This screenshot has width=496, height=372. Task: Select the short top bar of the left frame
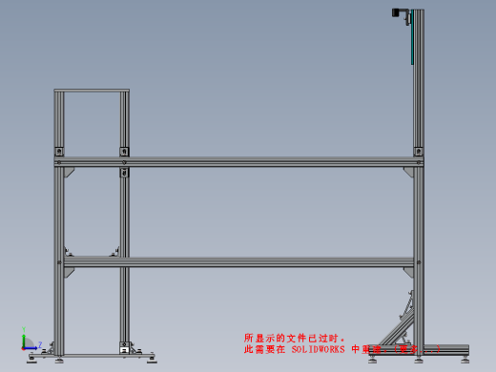pyautogui.click(x=92, y=91)
